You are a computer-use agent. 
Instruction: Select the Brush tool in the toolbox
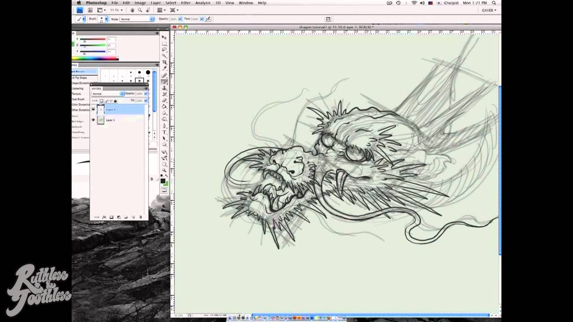click(x=164, y=81)
